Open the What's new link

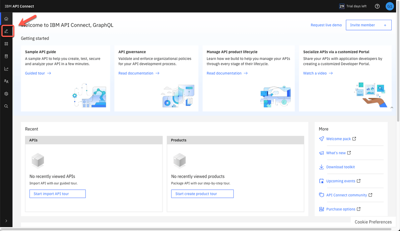[x=336, y=153]
